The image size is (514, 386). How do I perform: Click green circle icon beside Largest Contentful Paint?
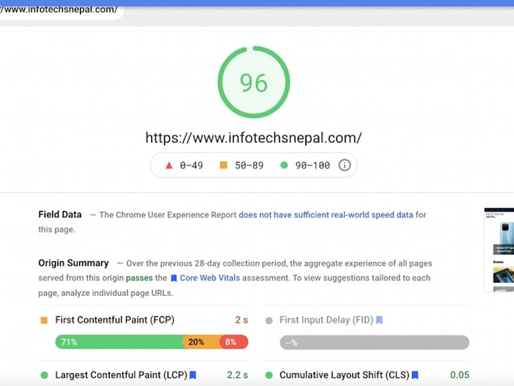coord(45,375)
